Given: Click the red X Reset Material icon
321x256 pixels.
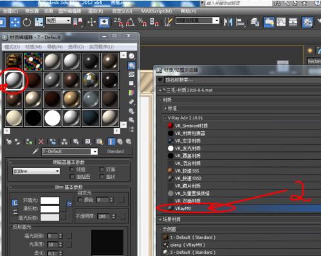Looking at the screenshot, I should tap(41, 142).
